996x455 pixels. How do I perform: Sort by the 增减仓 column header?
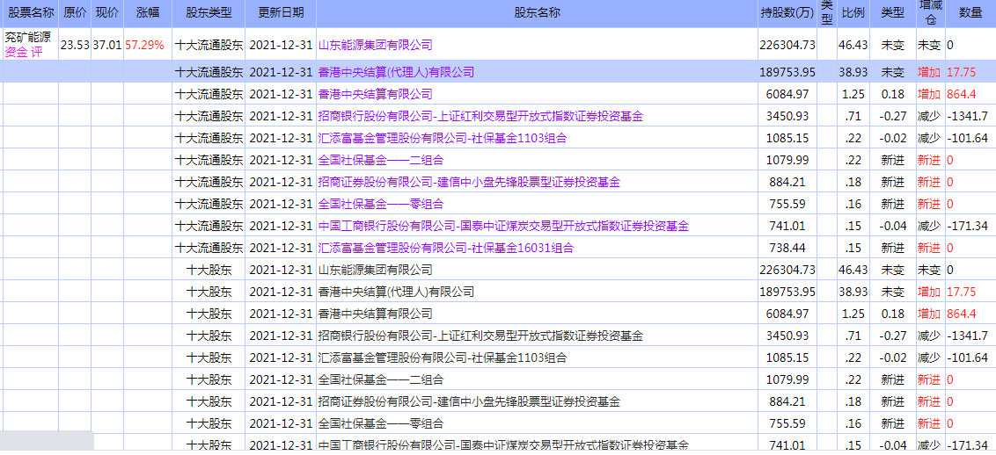[x=931, y=12]
